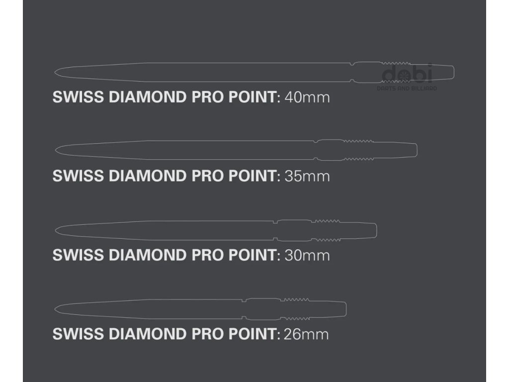Viewport: 509px width, 382px height.
Task: Click the "SWISS DIAMOND PRO POINT" text beside 40mm
Action: point(164,96)
